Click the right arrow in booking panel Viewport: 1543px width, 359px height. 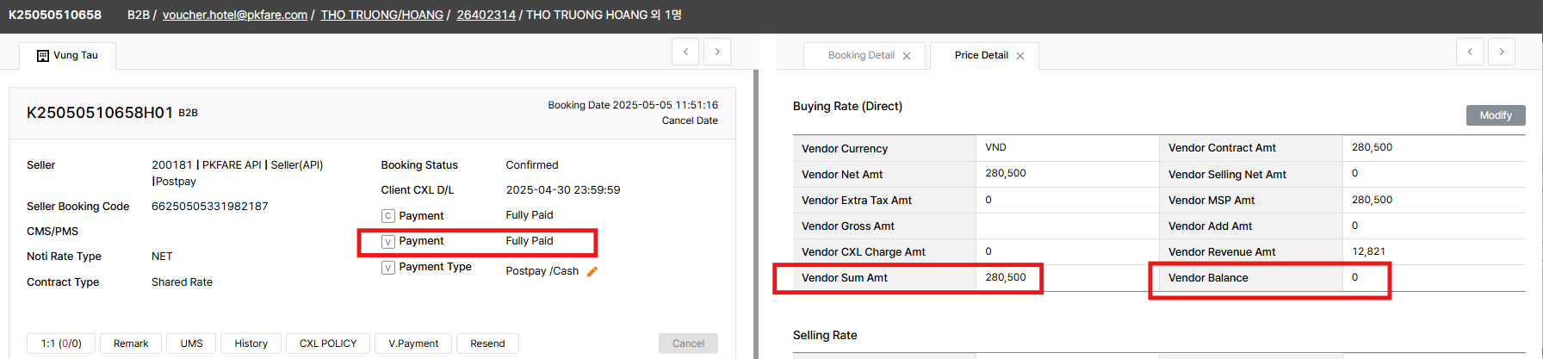[717, 52]
